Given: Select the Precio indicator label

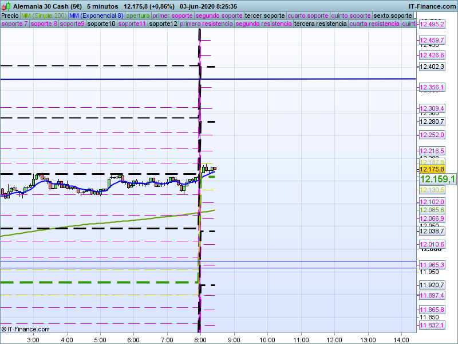Looking at the screenshot, I should [10, 15].
